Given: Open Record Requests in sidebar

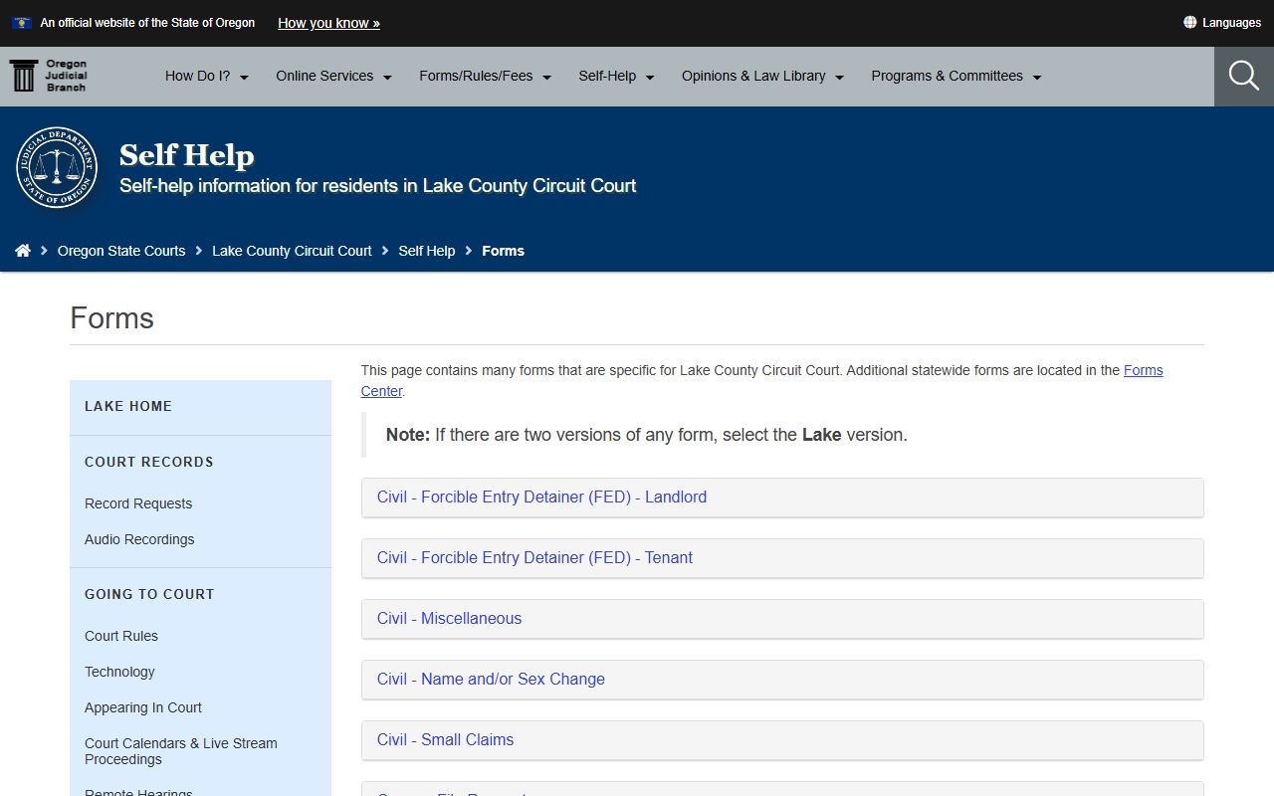Looking at the screenshot, I should point(138,503).
